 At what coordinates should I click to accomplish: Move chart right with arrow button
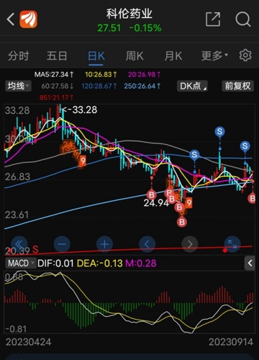coord(190,244)
